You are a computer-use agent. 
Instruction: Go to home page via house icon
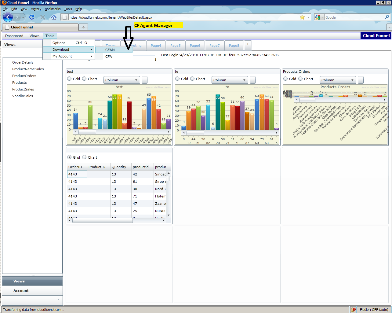coord(54,17)
